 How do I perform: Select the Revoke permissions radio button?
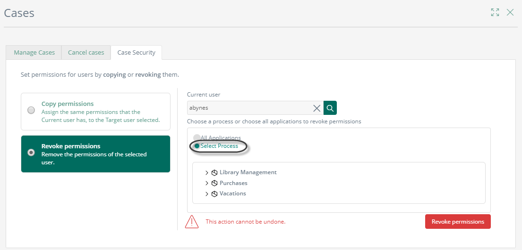tap(31, 153)
